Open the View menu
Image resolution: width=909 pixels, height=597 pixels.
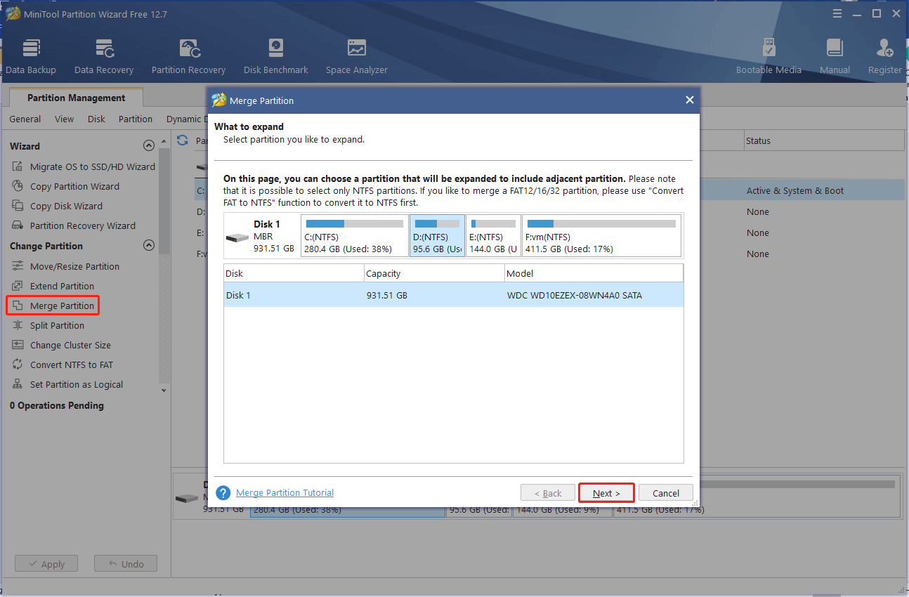coord(64,119)
